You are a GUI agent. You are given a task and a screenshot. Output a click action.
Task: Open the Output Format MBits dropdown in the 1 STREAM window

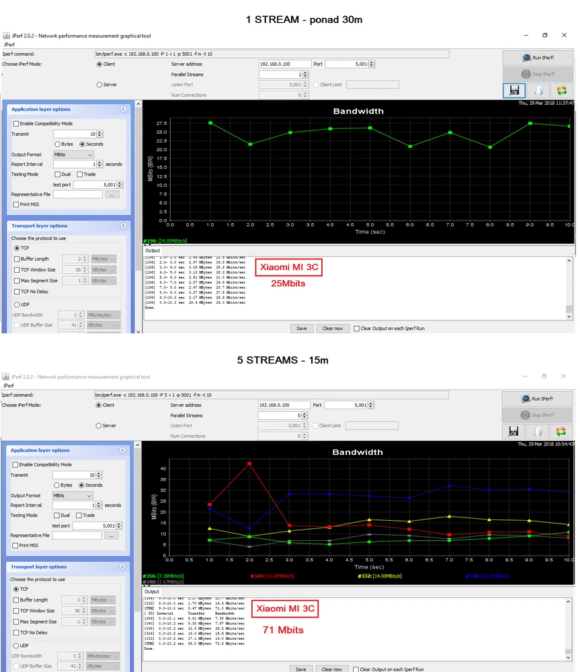click(x=73, y=155)
